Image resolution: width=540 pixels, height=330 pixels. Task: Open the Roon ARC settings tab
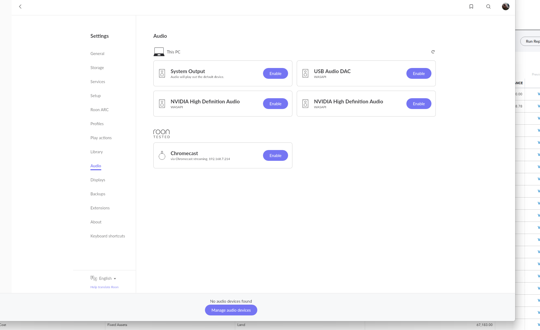click(99, 110)
